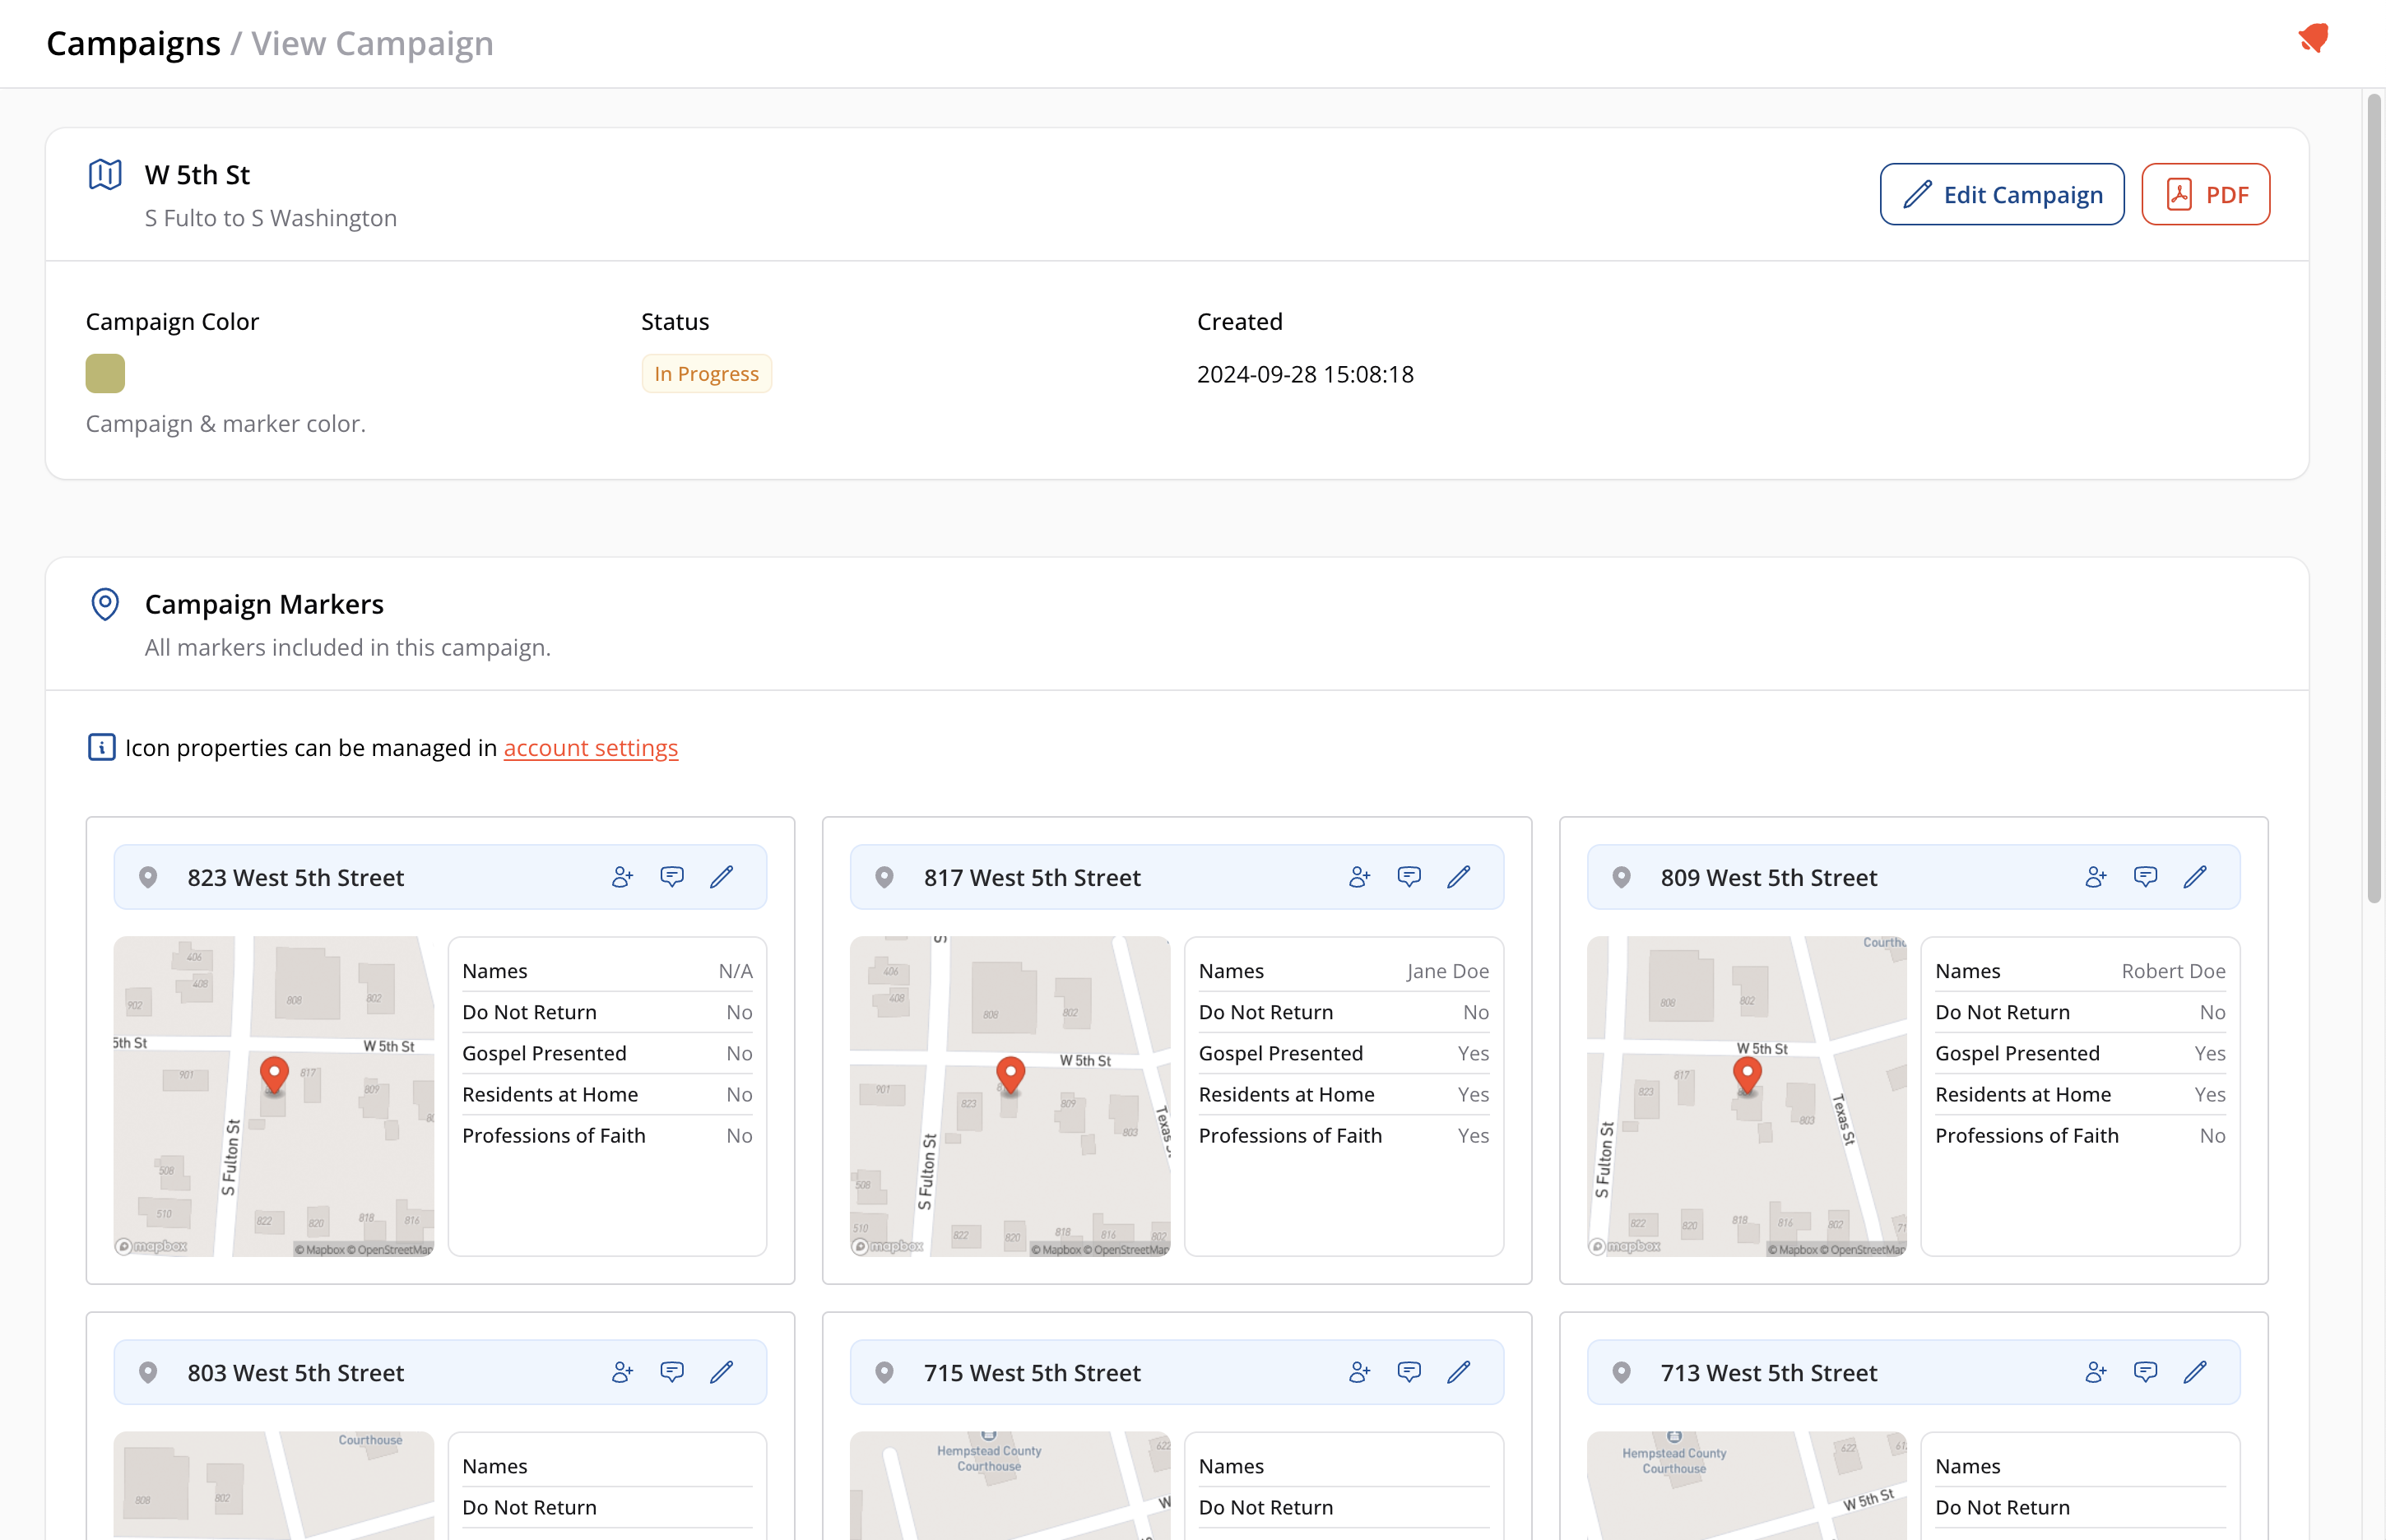This screenshot has width=2386, height=1540.
Task: Click the vertical page scrollbar
Action: click(x=2373, y=500)
